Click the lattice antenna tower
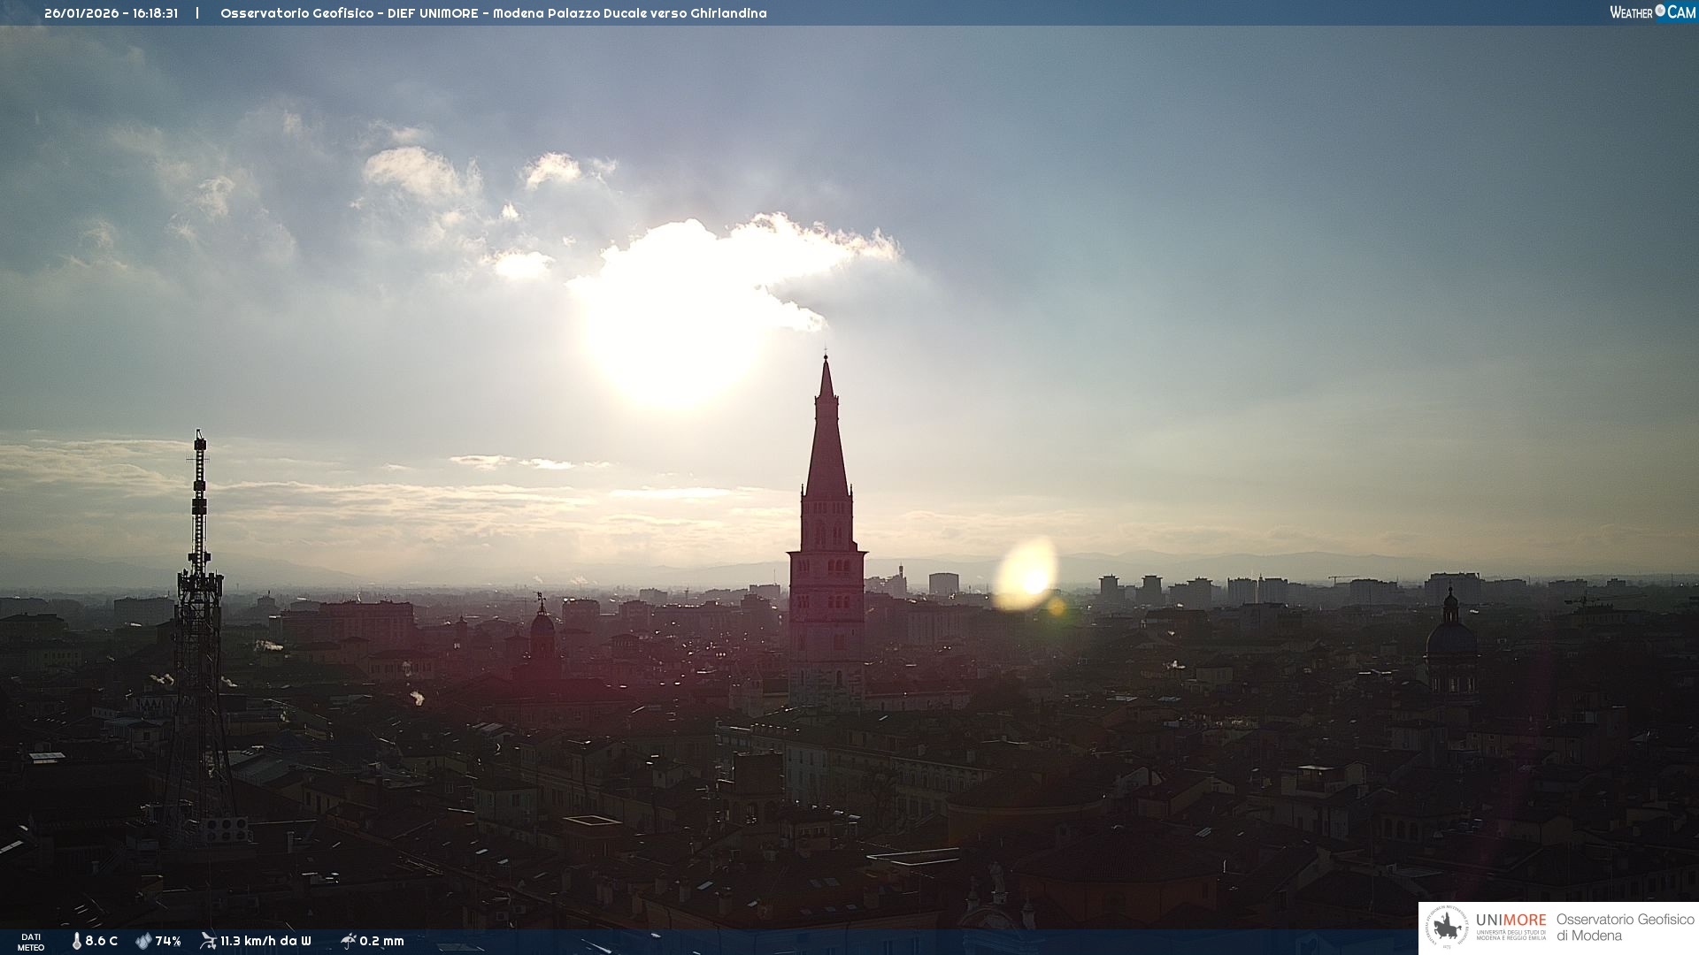 point(199,619)
